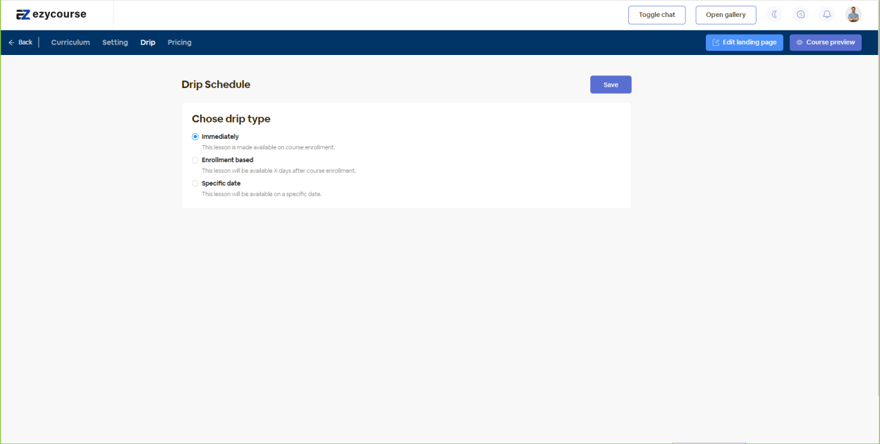Click the Toggle chat button
The width and height of the screenshot is (880, 444).
pos(656,15)
